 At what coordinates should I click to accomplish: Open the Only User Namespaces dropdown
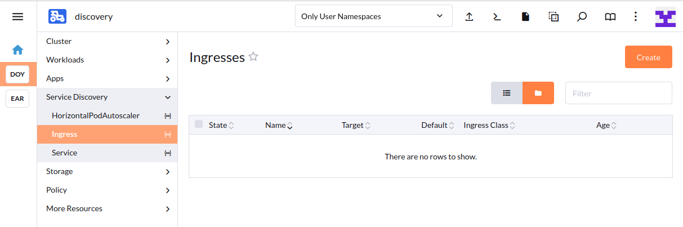tap(373, 16)
